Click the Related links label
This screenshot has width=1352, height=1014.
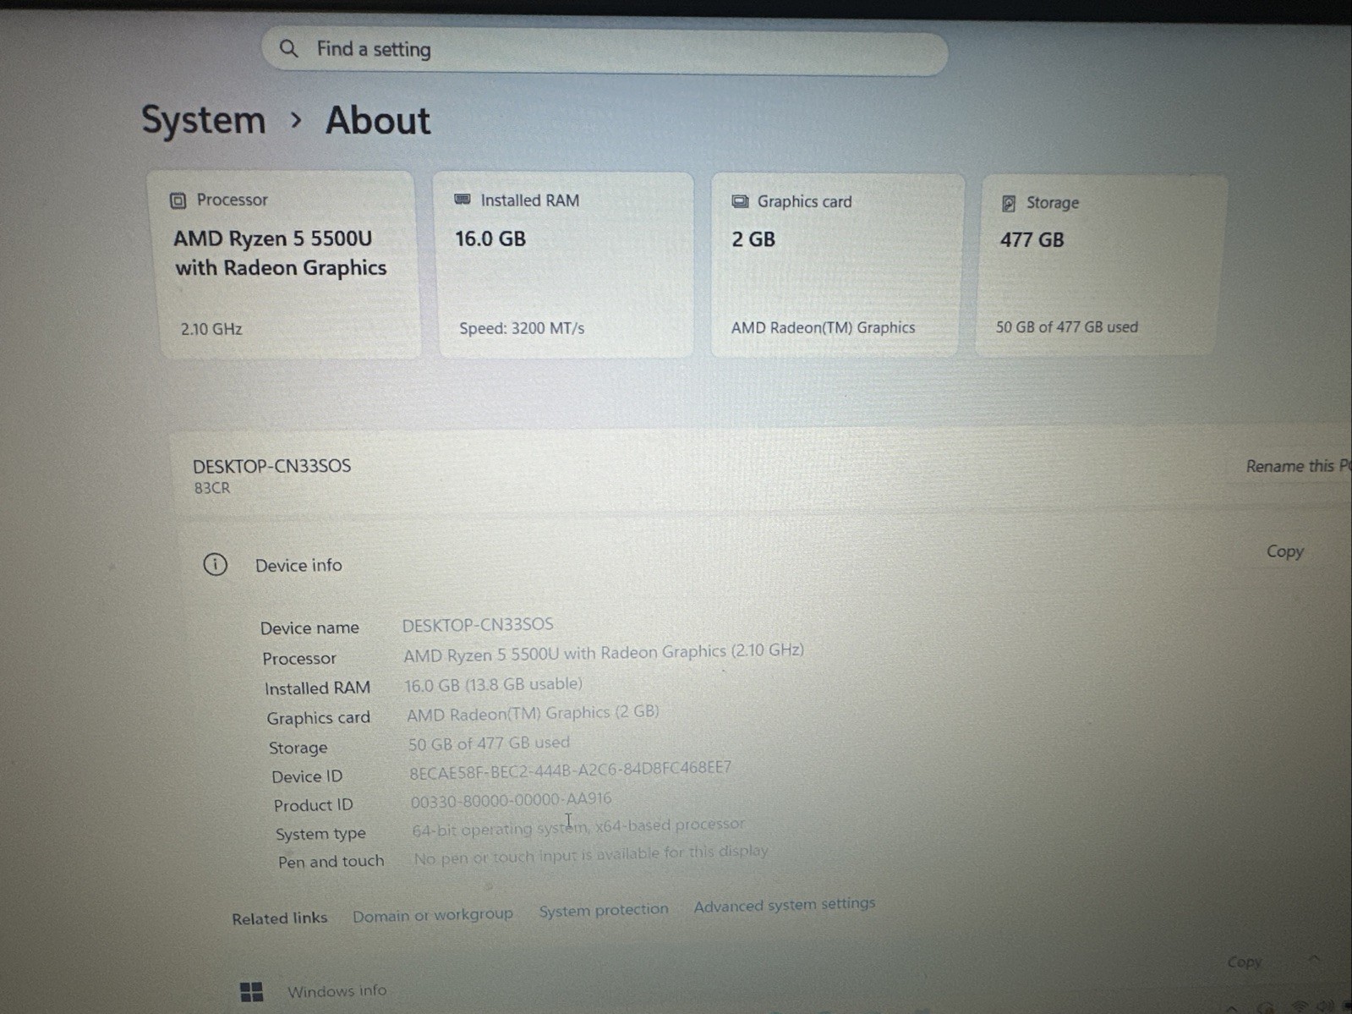pos(279,918)
